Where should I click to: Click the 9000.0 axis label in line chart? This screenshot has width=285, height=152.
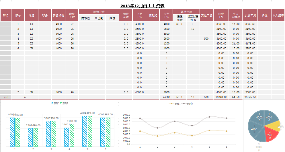[126, 115]
